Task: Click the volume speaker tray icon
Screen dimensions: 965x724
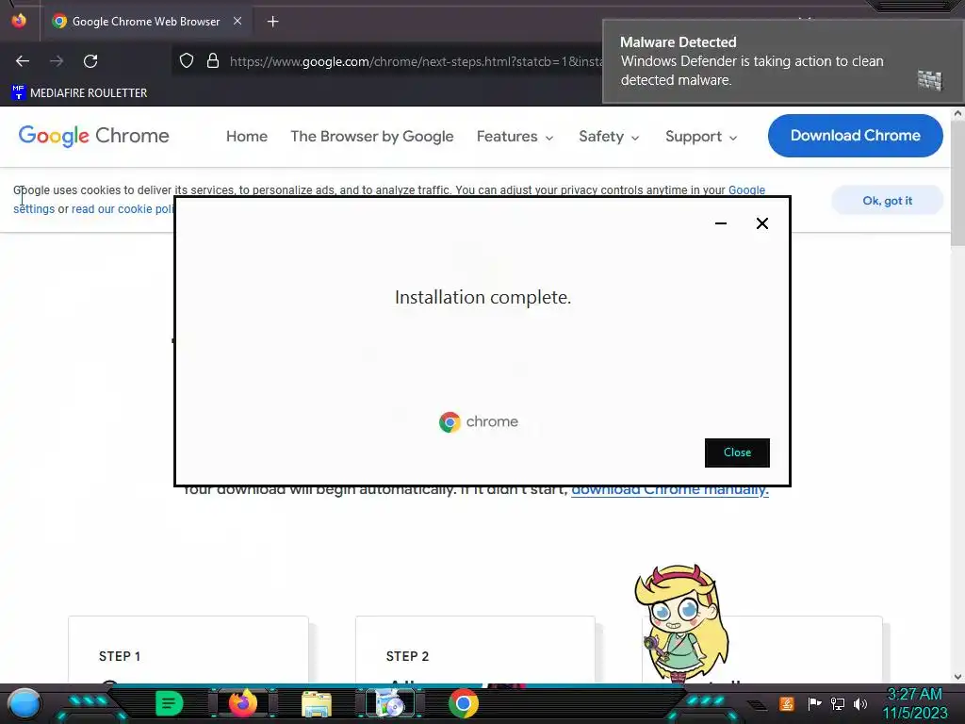Action: point(860,703)
